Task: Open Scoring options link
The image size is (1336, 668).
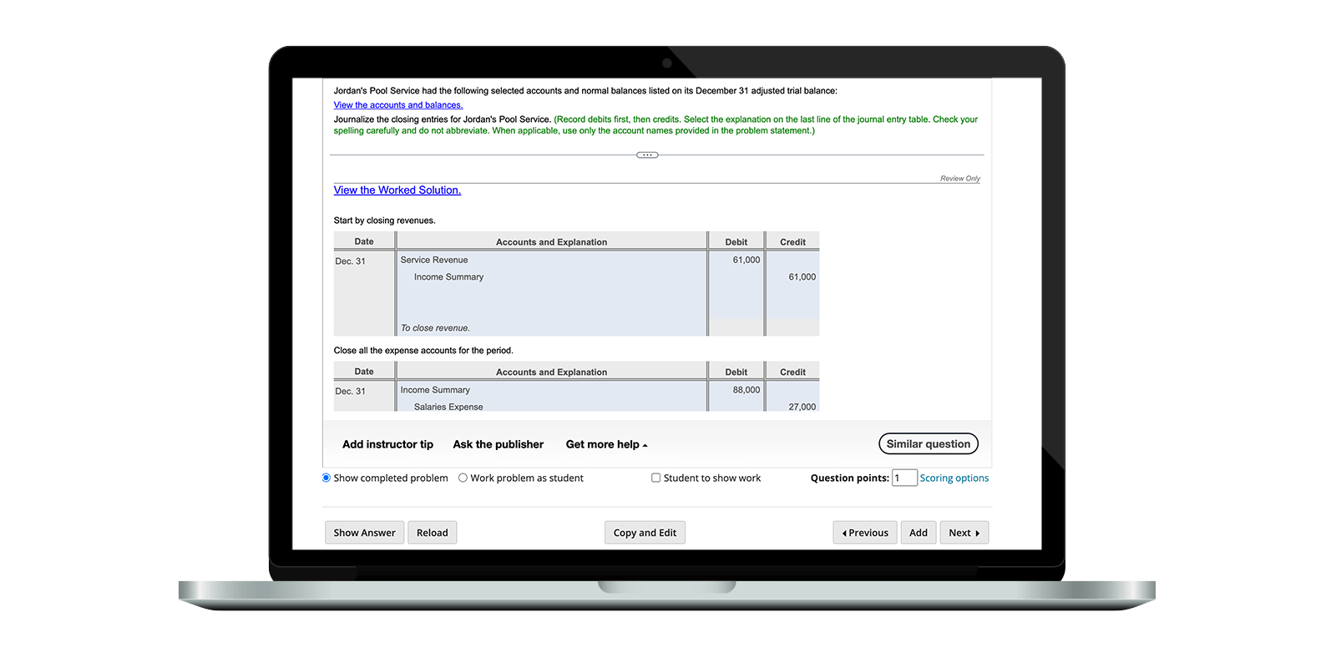Action: click(x=954, y=478)
